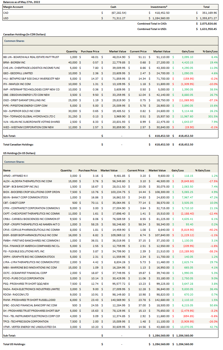Select the Balances as of May 27th title
Image resolution: width=223 pixels, height=350 pixels.
[x=18, y=2]
